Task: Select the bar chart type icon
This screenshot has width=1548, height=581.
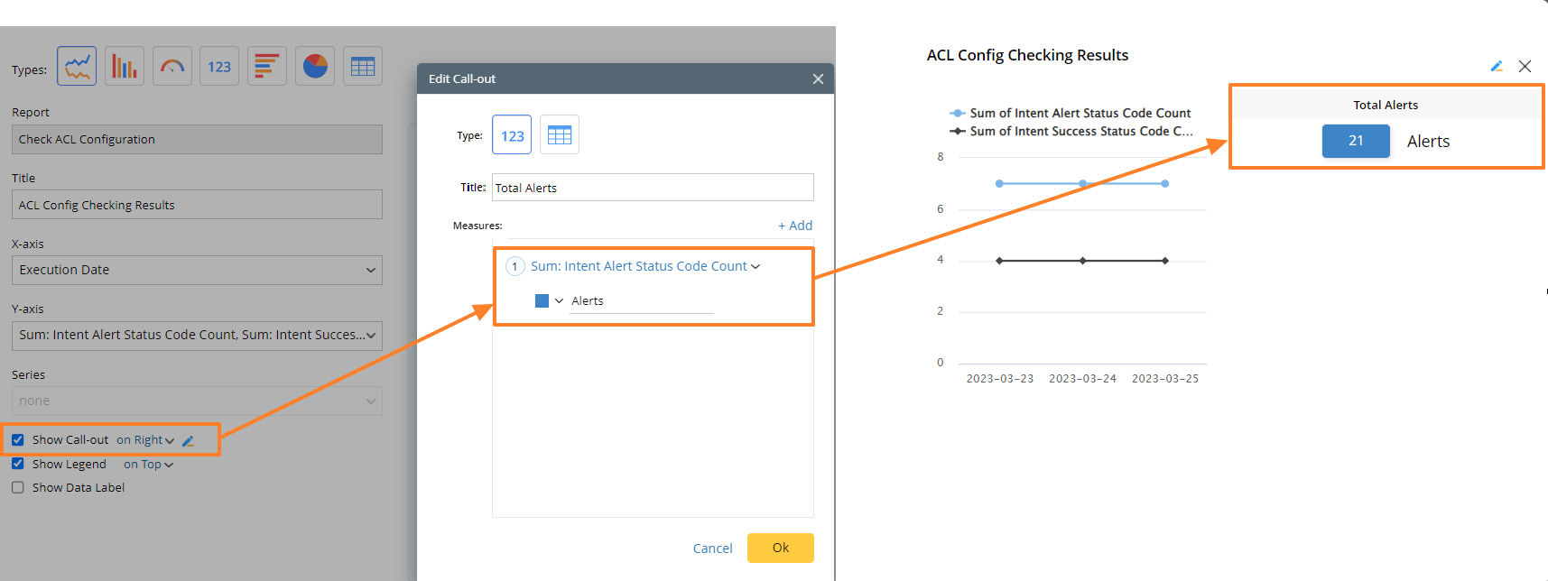Action: click(125, 66)
